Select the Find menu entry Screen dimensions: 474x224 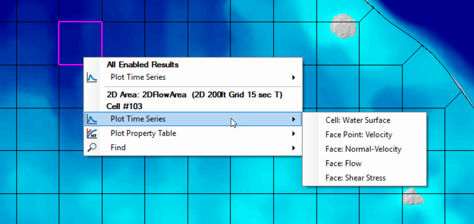pyautogui.click(x=118, y=147)
